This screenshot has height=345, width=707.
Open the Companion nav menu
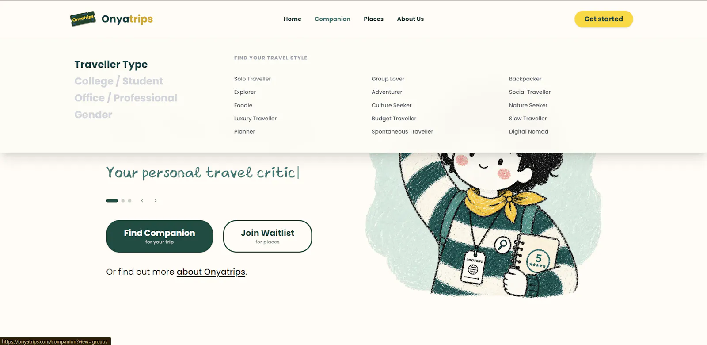[x=332, y=19]
